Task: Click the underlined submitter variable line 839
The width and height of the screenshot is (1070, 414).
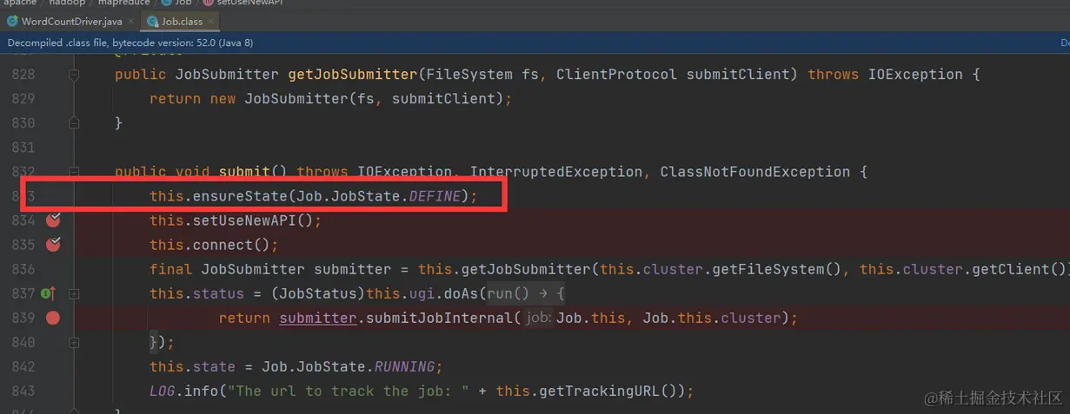Action: click(x=317, y=318)
